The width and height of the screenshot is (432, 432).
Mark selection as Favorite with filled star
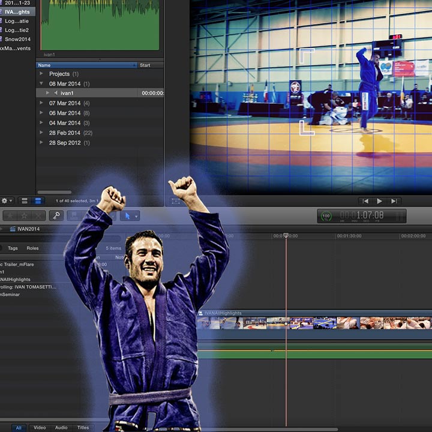pos(10,216)
